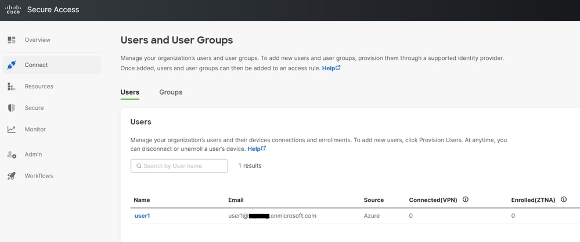Click the Connected(VPN) info icon
This screenshot has width=580, height=242.
466,200
